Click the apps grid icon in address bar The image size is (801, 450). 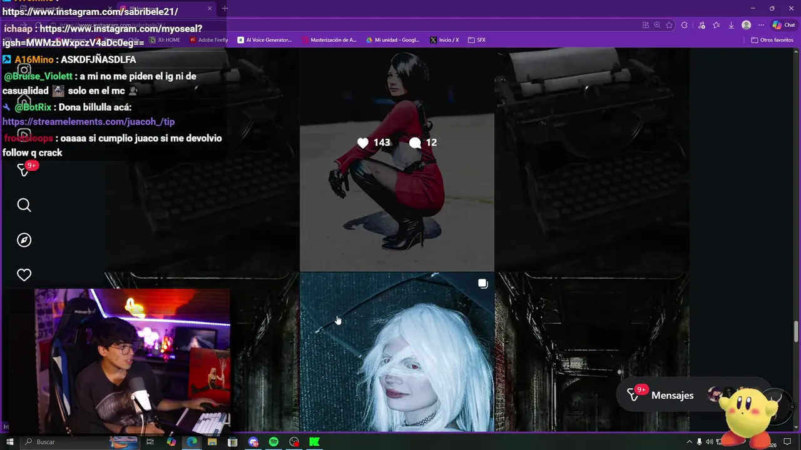coord(645,25)
